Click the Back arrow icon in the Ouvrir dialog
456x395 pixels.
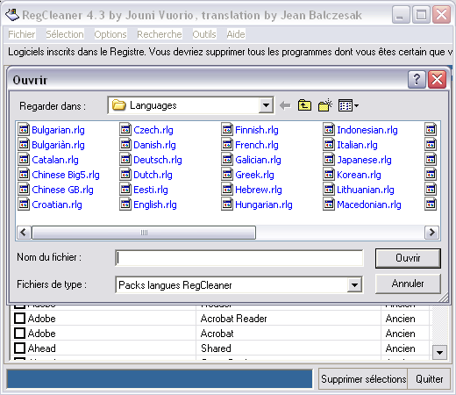click(x=285, y=105)
